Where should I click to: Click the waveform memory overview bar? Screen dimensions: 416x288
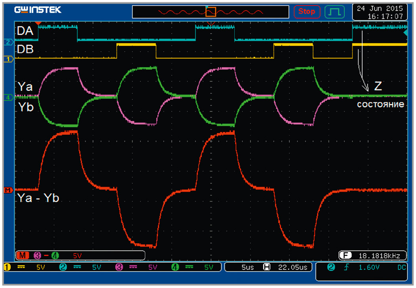tap(211, 12)
